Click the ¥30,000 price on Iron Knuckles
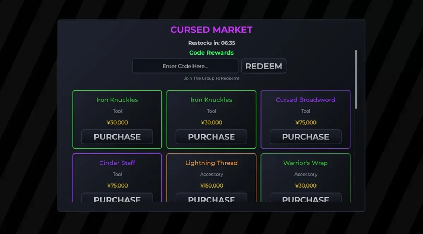Image resolution: width=423 pixels, height=234 pixels. 117,122
